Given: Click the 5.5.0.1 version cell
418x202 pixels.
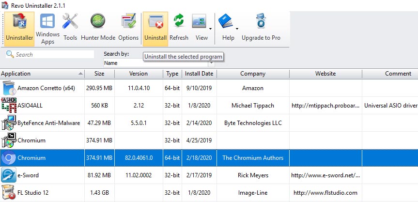Looking at the screenshot, I should coord(139,123).
